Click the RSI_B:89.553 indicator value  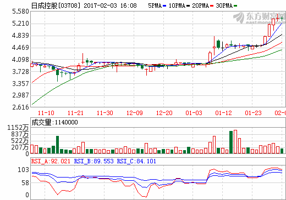point(94,161)
